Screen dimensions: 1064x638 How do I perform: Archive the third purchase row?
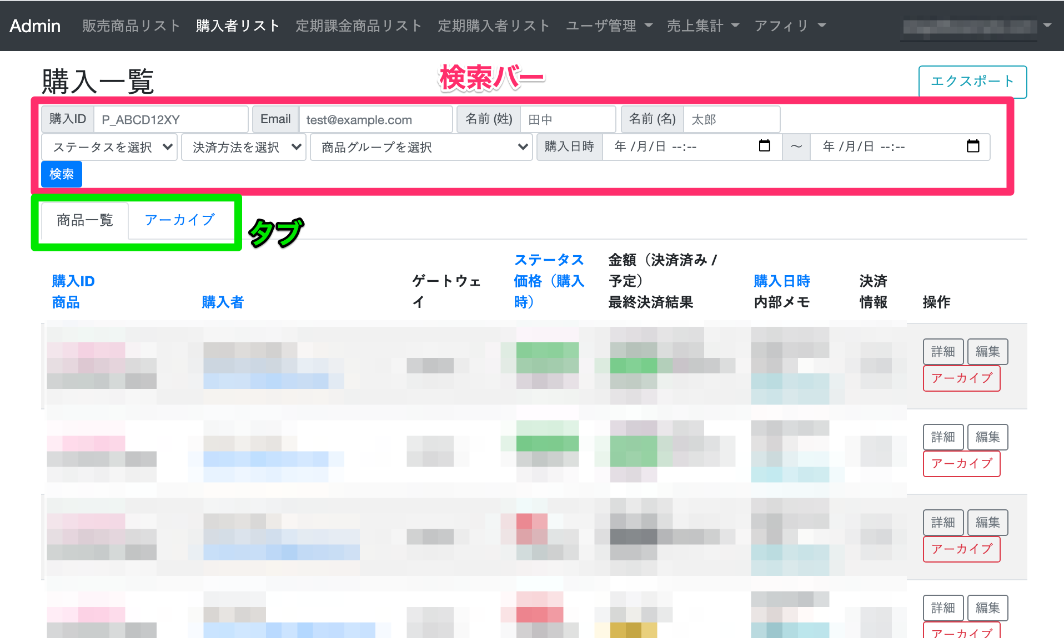coord(961,549)
